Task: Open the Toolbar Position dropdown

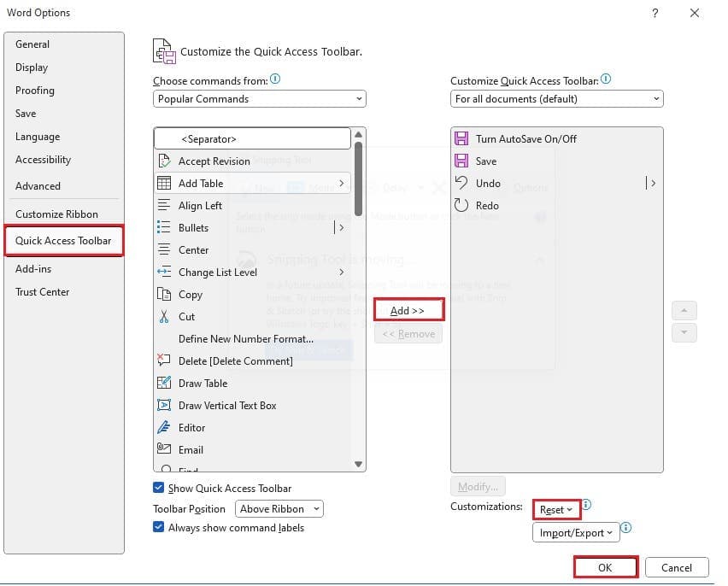Action: (280, 509)
